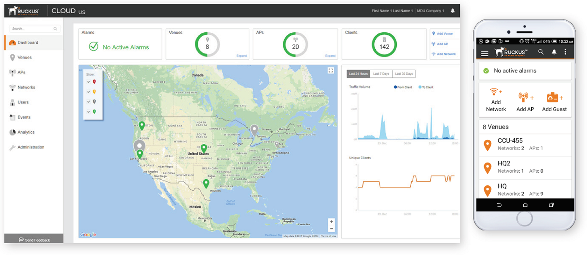The width and height of the screenshot is (588, 256).
Task: Expand the APs summary card
Action: coord(330,56)
